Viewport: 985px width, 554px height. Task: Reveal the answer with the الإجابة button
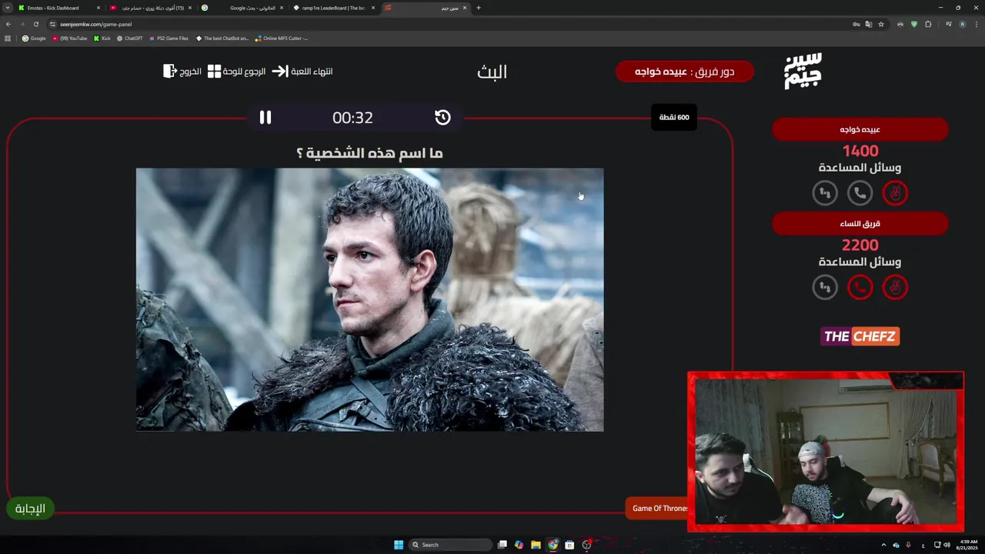(30, 509)
